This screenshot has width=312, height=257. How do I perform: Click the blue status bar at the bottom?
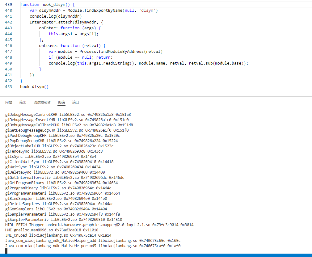(x=156, y=255)
